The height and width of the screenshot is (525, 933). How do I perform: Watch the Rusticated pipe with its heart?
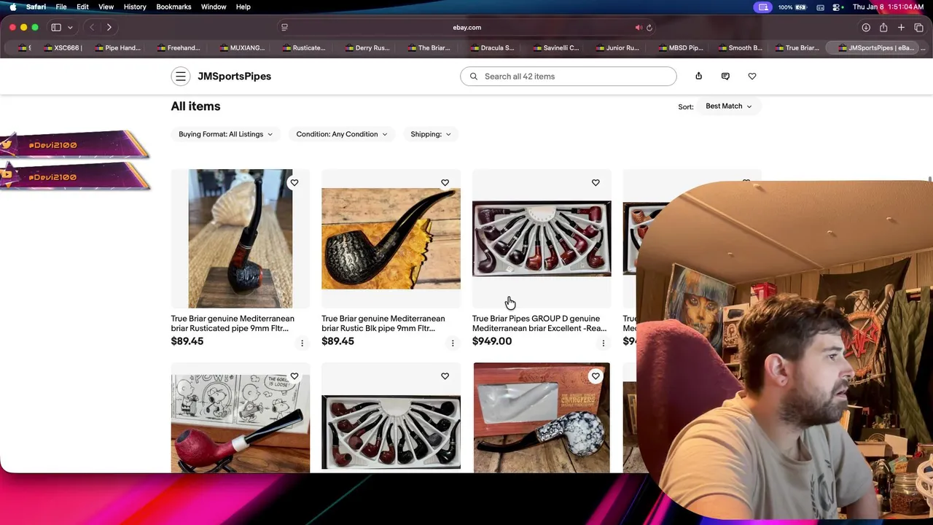tap(294, 183)
